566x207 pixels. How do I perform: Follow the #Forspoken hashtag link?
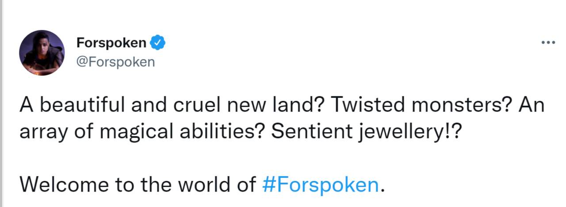coord(321,184)
